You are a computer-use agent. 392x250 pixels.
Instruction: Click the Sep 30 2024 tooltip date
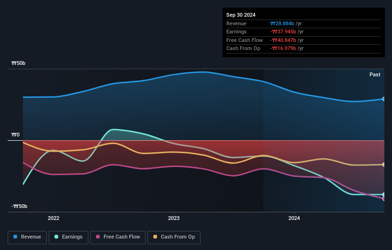click(241, 15)
